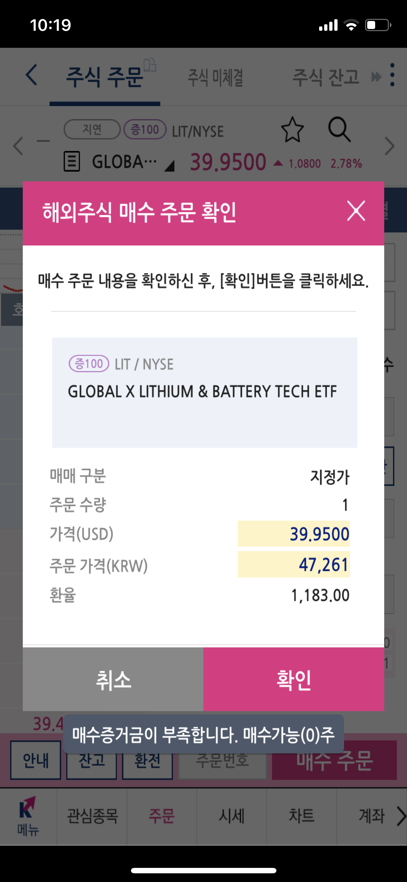
Task: Go to next stock with right chevron
Action: pos(390,146)
